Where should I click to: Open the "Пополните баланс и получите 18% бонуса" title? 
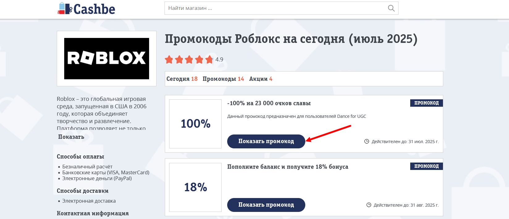(x=288, y=167)
